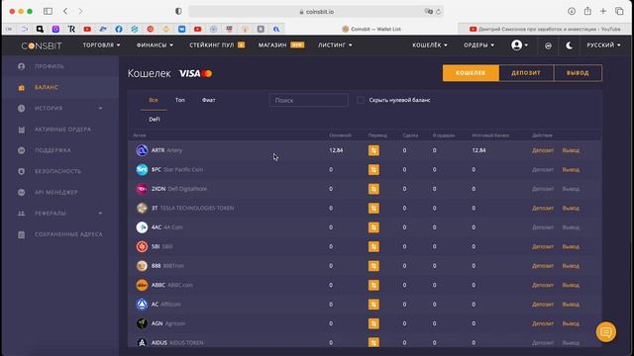Open Активные ордера icon in sidebar
The image size is (634, 356).
click(x=22, y=130)
